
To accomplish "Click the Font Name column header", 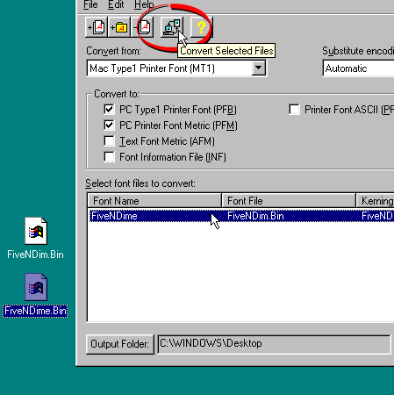I will (x=154, y=201).
